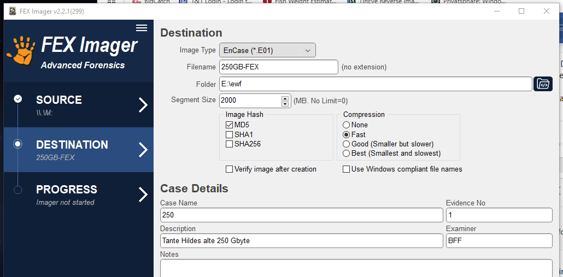
Task: Open the DESTINATION step
Action: 79,150
